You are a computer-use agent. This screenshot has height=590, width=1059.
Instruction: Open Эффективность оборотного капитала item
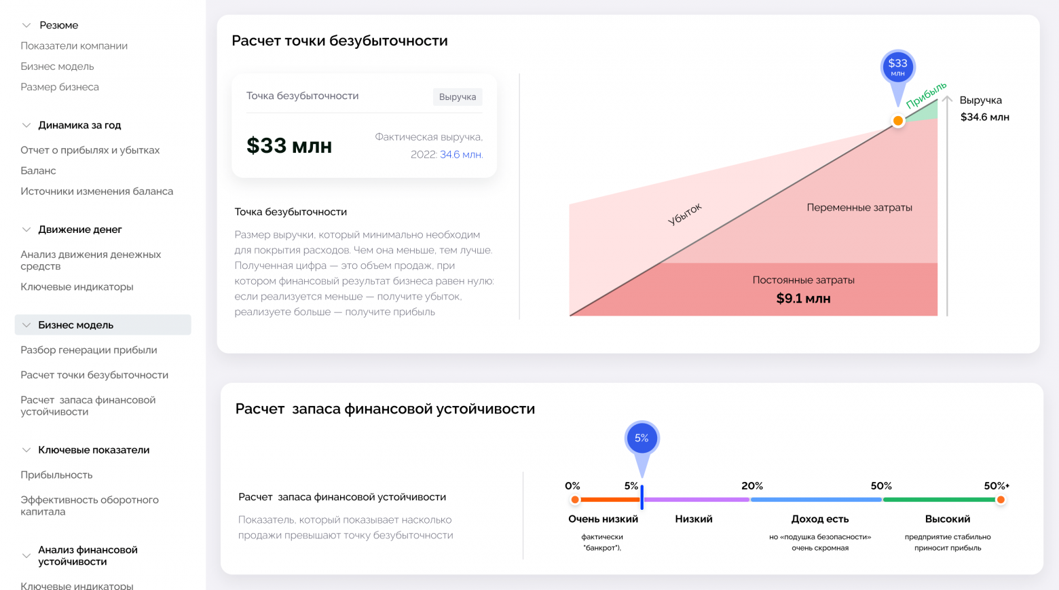coord(90,506)
